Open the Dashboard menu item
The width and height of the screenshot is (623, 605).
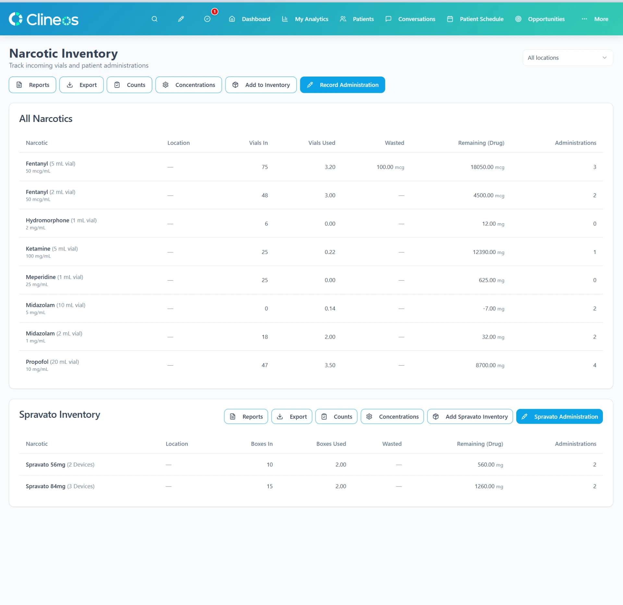tap(250, 19)
